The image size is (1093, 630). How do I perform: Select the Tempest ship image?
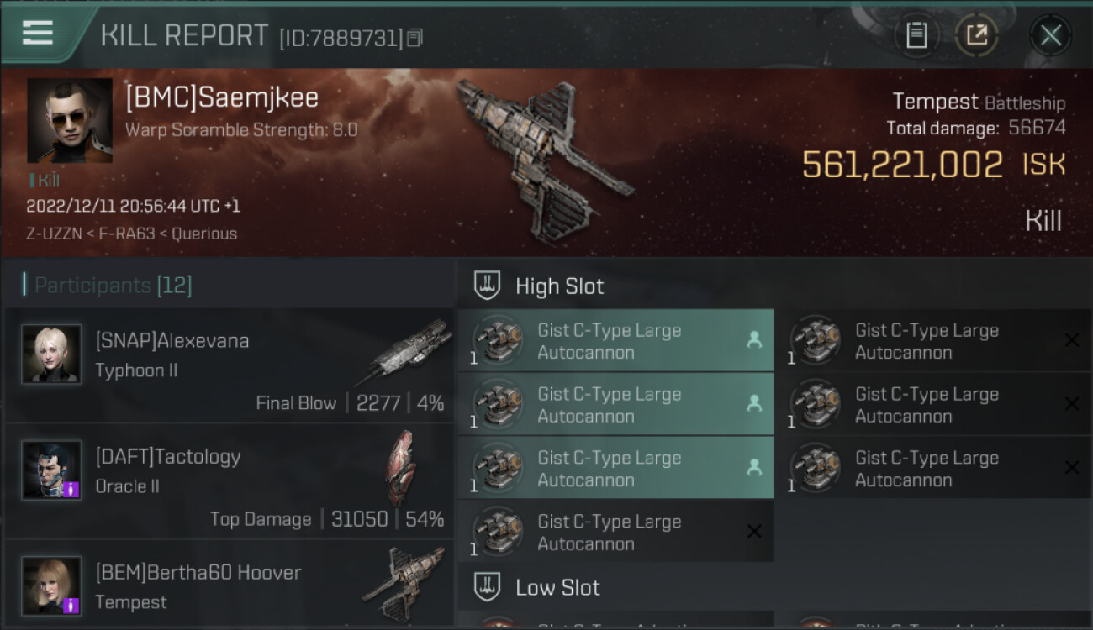click(x=545, y=158)
